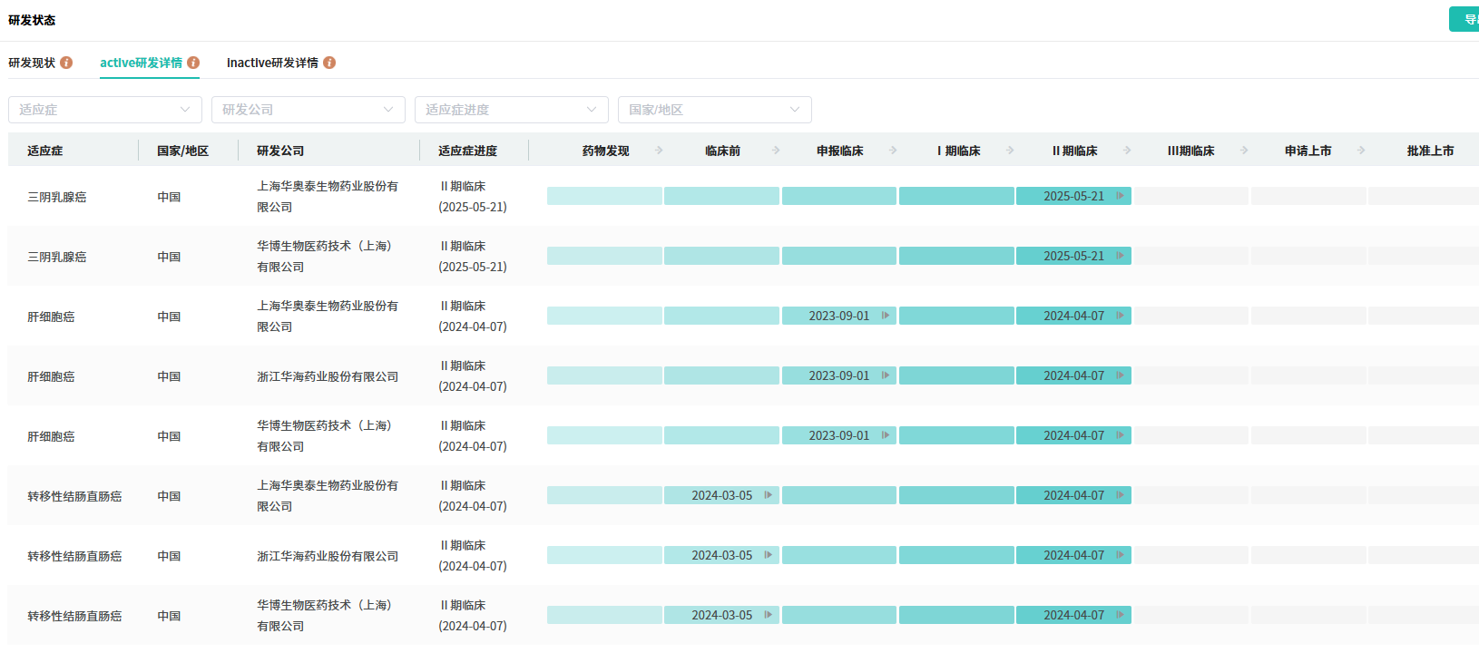This screenshot has height=653, width=1479.
Task: Expand the 适应症进度 filter dropdown
Action: 512,110
